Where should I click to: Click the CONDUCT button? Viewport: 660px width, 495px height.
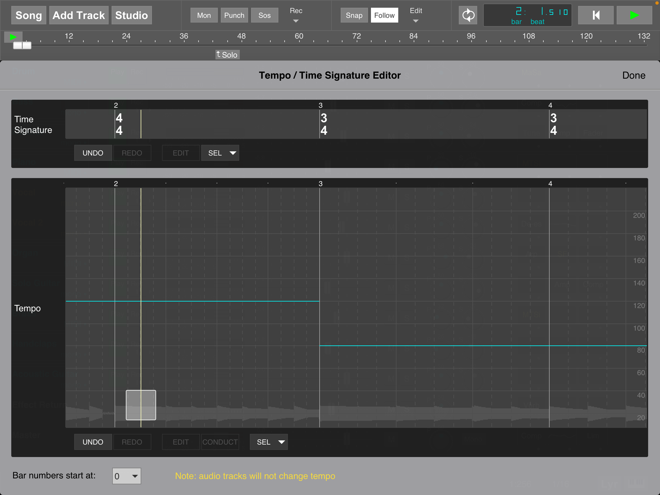click(220, 442)
